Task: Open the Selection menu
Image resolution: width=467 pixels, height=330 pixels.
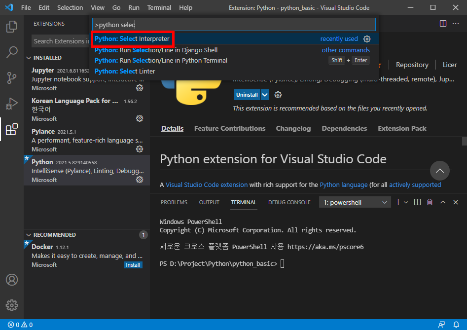Action: (70, 8)
